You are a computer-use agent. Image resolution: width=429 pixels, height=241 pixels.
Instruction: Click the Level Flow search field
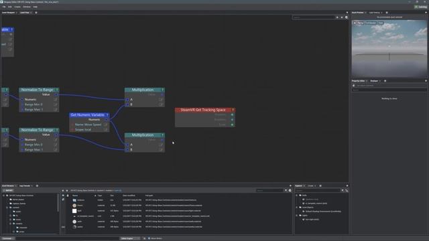coord(314,17)
